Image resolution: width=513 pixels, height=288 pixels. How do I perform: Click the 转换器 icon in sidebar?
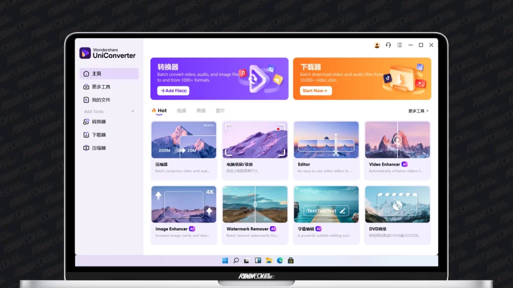(x=86, y=121)
